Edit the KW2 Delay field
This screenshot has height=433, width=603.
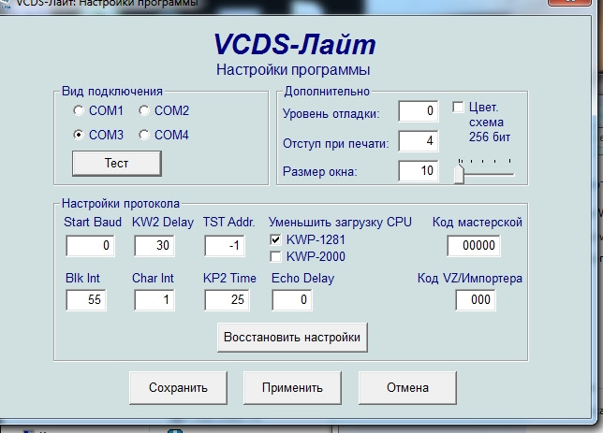[154, 246]
